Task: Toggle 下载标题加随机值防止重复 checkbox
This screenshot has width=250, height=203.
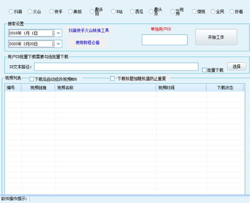Action: click(x=112, y=78)
